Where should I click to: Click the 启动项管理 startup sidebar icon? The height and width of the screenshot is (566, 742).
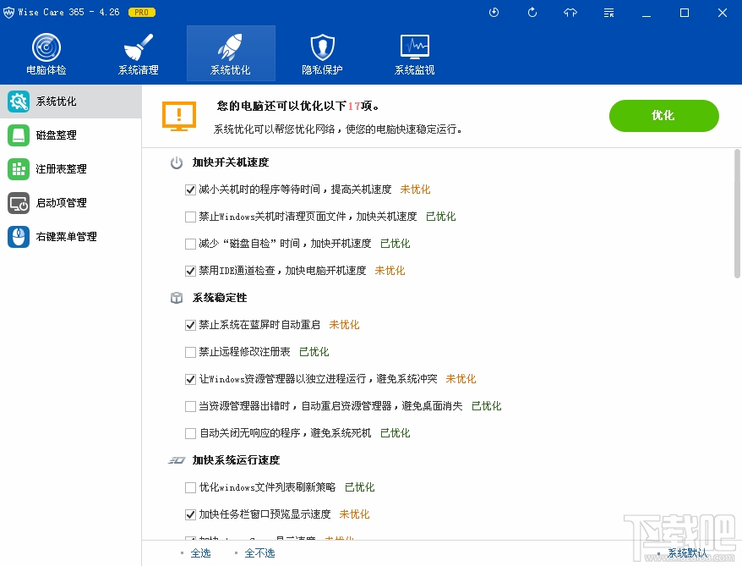click(19, 203)
